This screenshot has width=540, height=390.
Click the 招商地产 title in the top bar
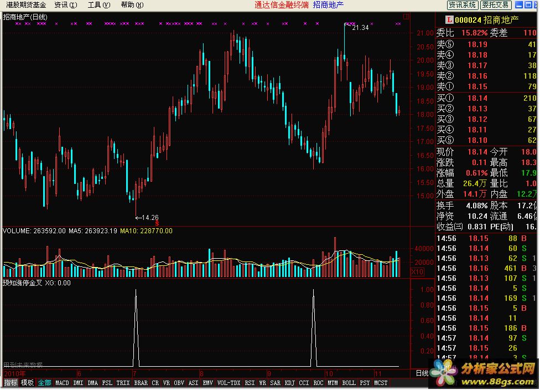(328, 5)
